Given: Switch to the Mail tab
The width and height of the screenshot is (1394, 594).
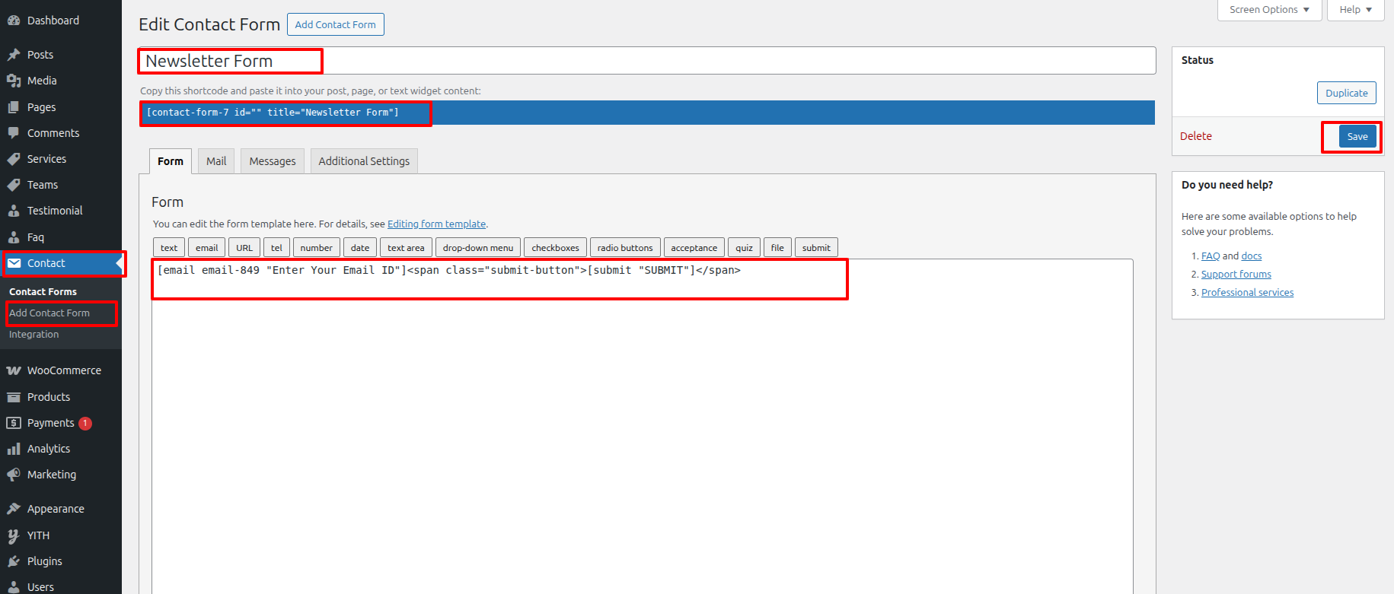Looking at the screenshot, I should coord(216,161).
